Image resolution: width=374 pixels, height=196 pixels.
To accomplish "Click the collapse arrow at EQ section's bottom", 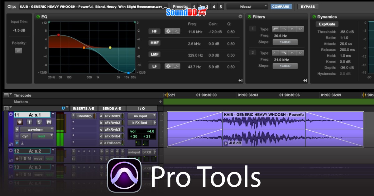I will click(240, 81).
